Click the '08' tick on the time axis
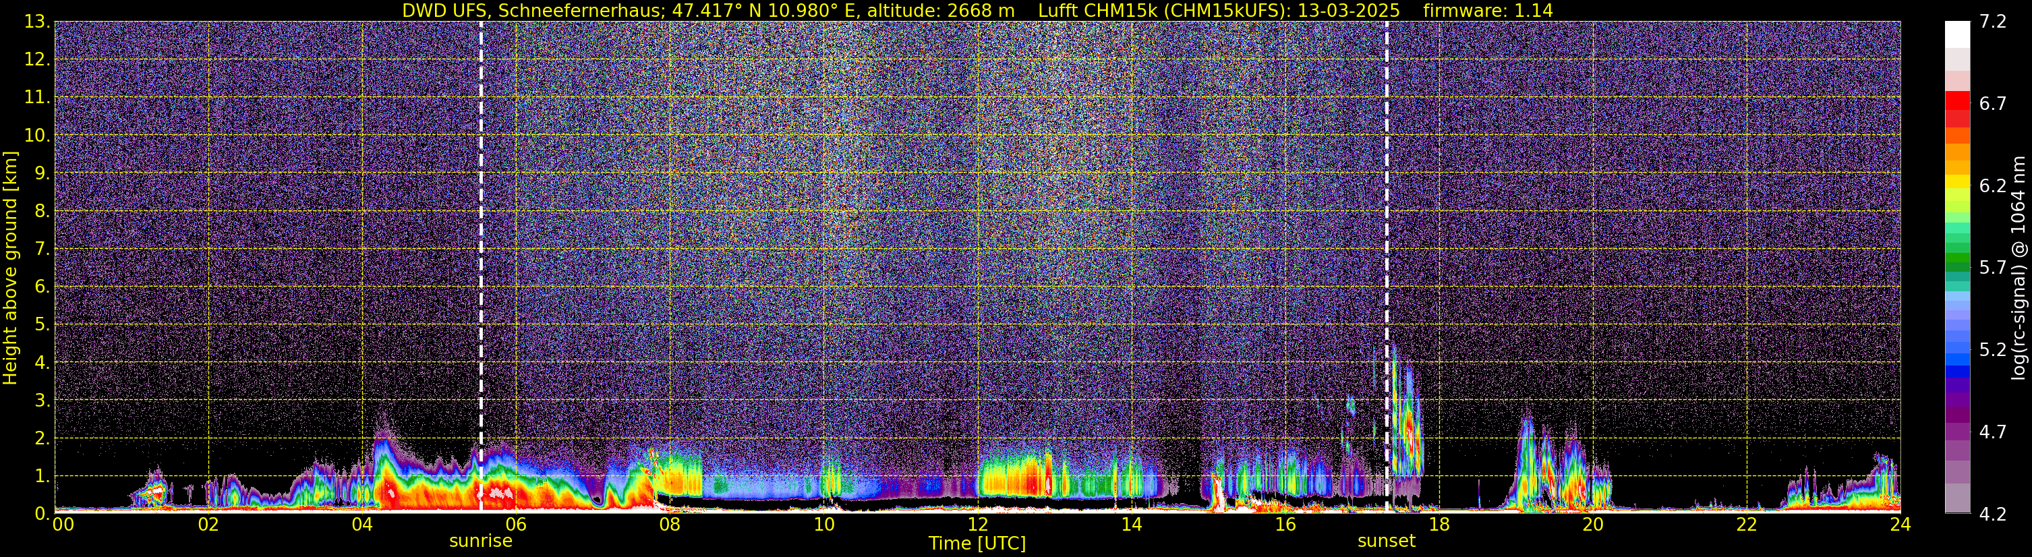This screenshot has width=2032, height=557. (670, 525)
